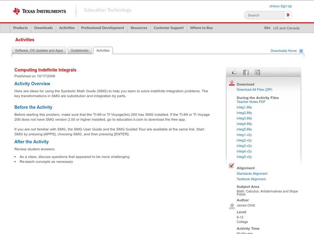Click the author icon beside James Child
The width and height of the screenshot is (314, 234).
pos(232,206)
